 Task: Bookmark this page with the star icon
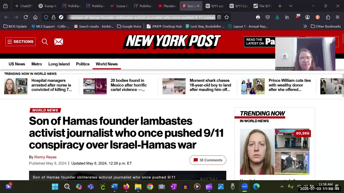coord(227,17)
